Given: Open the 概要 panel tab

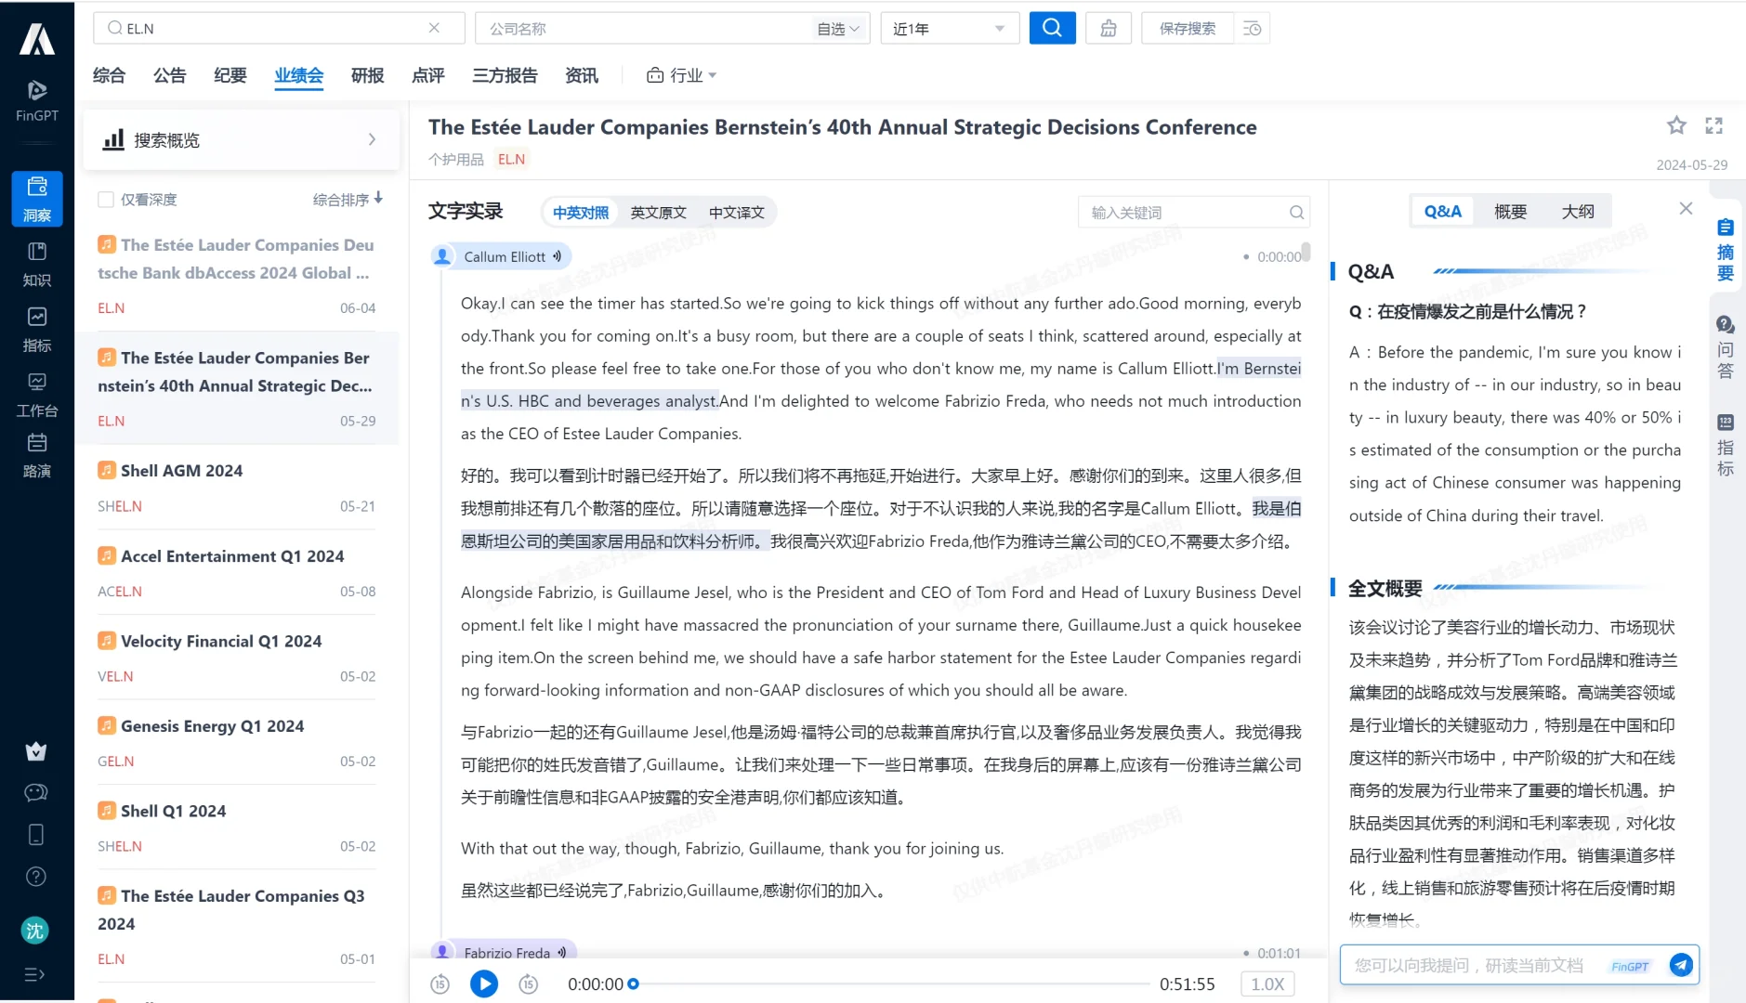Looking at the screenshot, I should 1511,212.
